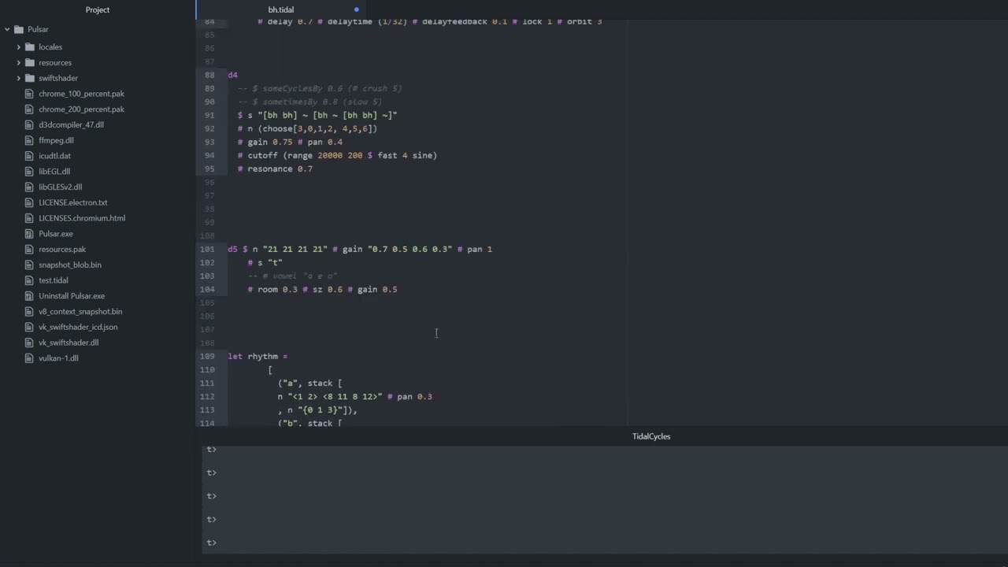Place cursor on the 'd4' line

[232, 75]
